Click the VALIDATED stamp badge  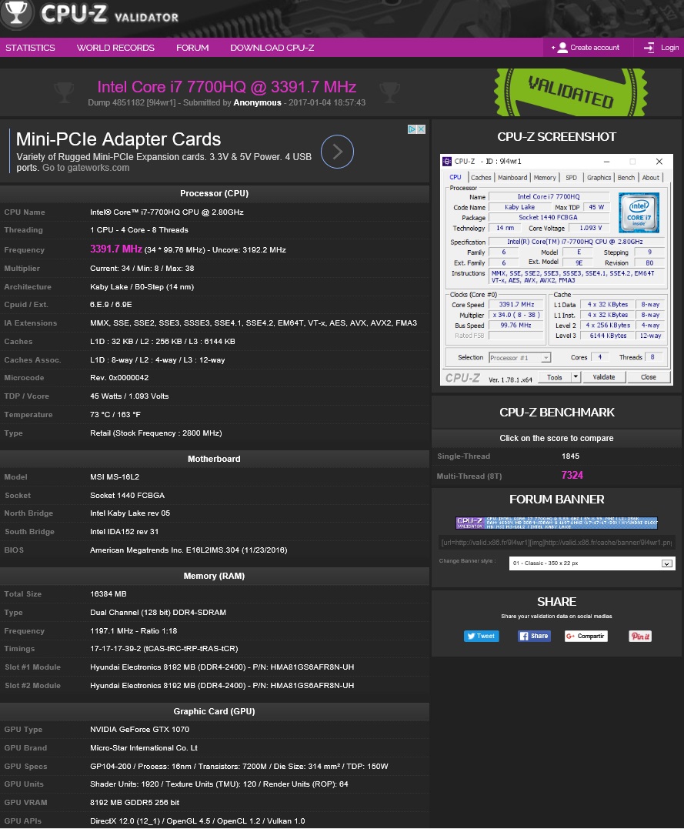click(x=570, y=92)
